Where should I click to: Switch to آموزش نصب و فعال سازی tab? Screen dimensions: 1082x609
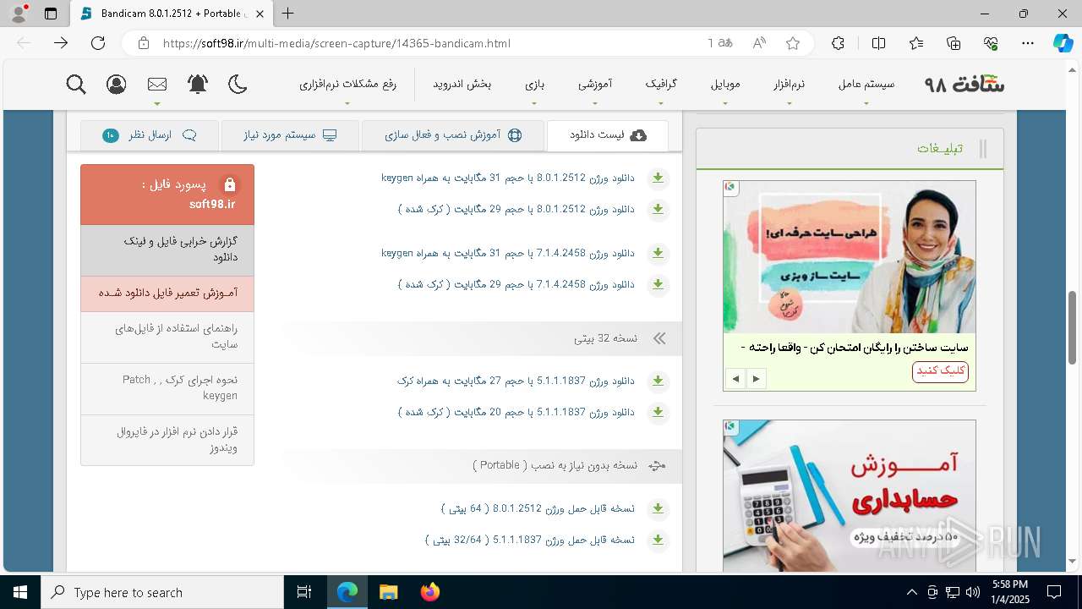pos(454,135)
